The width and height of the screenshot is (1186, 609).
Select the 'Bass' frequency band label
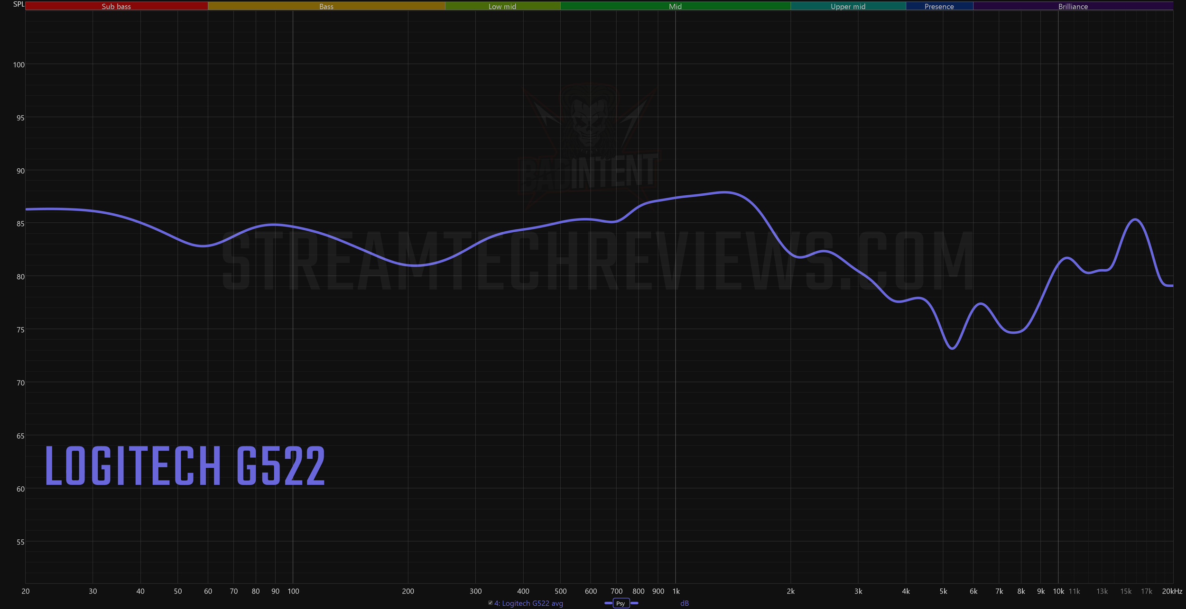click(326, 6)
